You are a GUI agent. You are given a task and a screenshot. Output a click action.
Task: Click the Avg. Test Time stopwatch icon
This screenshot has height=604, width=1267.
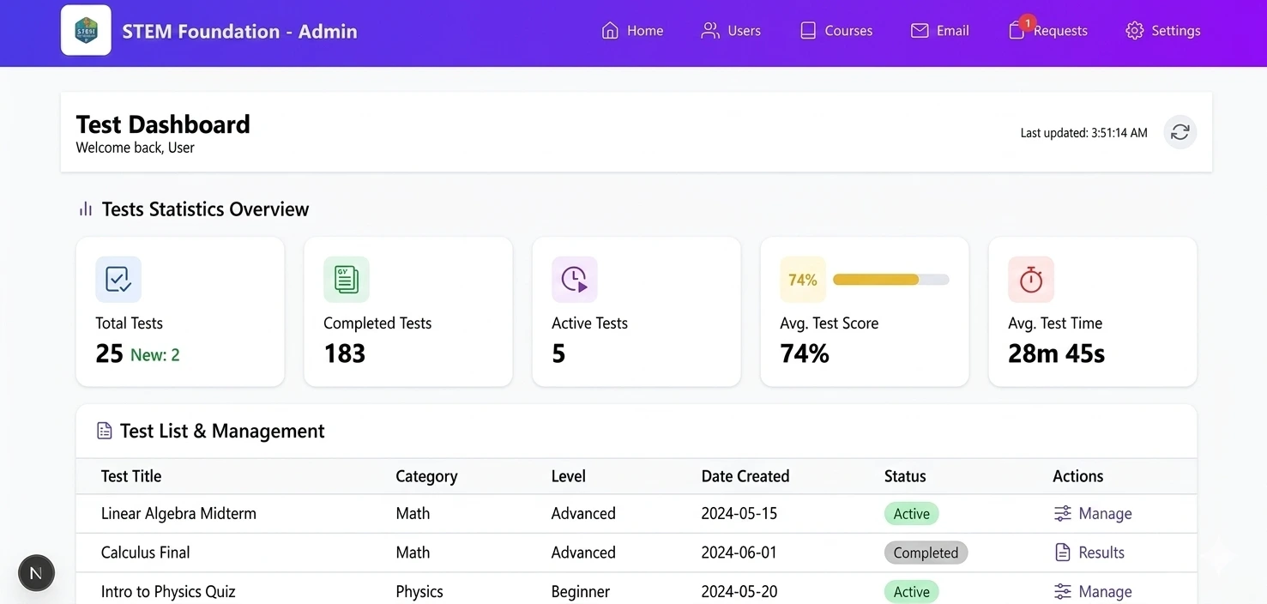(1030, 280)
